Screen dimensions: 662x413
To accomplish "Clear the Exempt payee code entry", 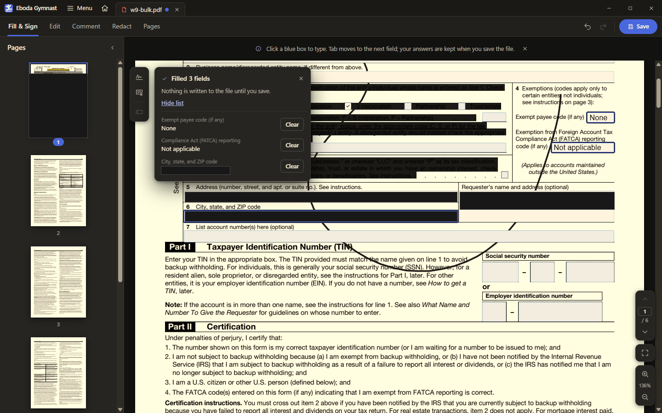I will coord(292,124).
